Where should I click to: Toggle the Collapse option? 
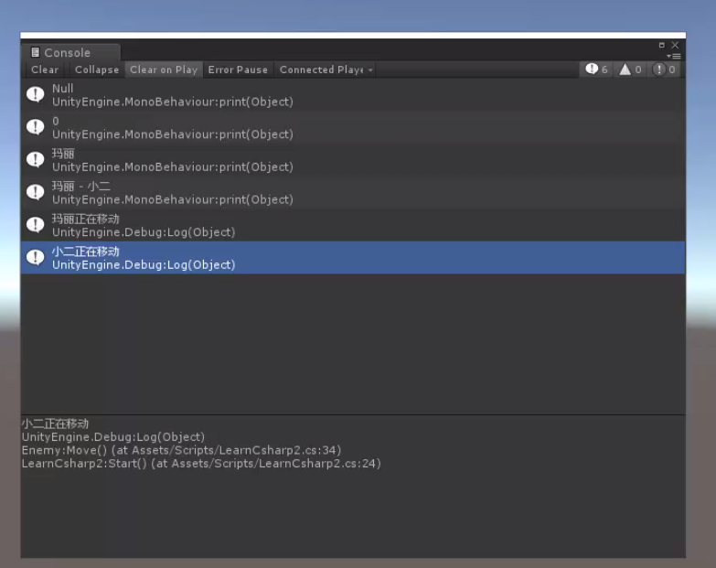97,70
